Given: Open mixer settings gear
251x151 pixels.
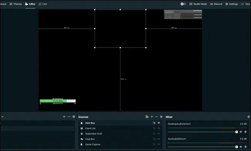Looking at the screenshot, I should coord(249,117).
